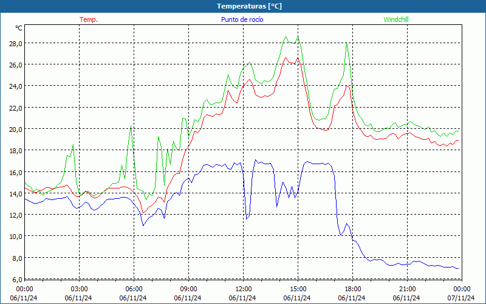Screen dimensions: 486x304
Task: Click the Temperaturas [°C] chart title
Action: pyautogui.click(x=249, y=6)
